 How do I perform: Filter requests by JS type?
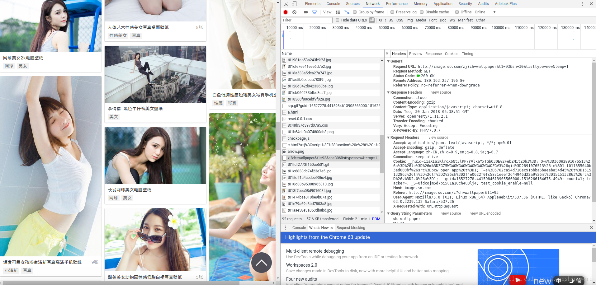coord(391,20)
